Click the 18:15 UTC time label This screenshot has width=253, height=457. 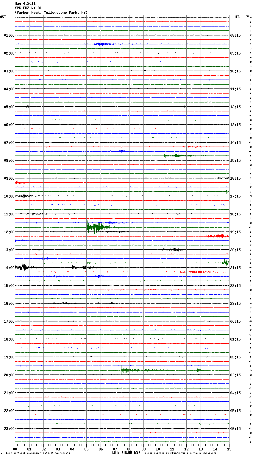[235, 214]
